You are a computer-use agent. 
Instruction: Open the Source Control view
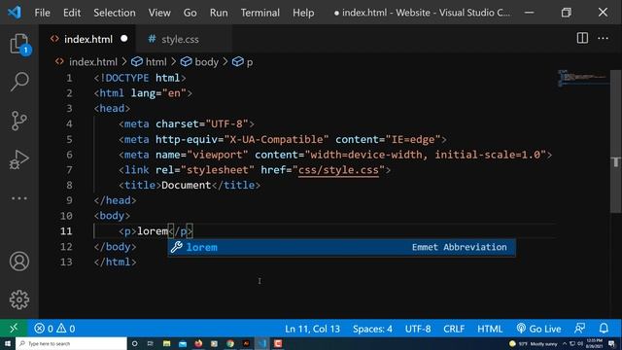pos(19,121)
